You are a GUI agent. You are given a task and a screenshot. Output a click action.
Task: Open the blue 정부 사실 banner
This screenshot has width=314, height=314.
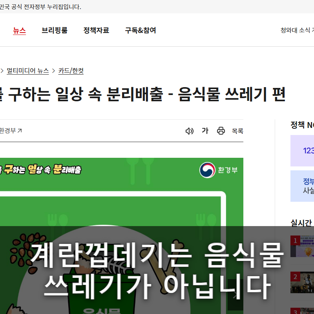302,186
